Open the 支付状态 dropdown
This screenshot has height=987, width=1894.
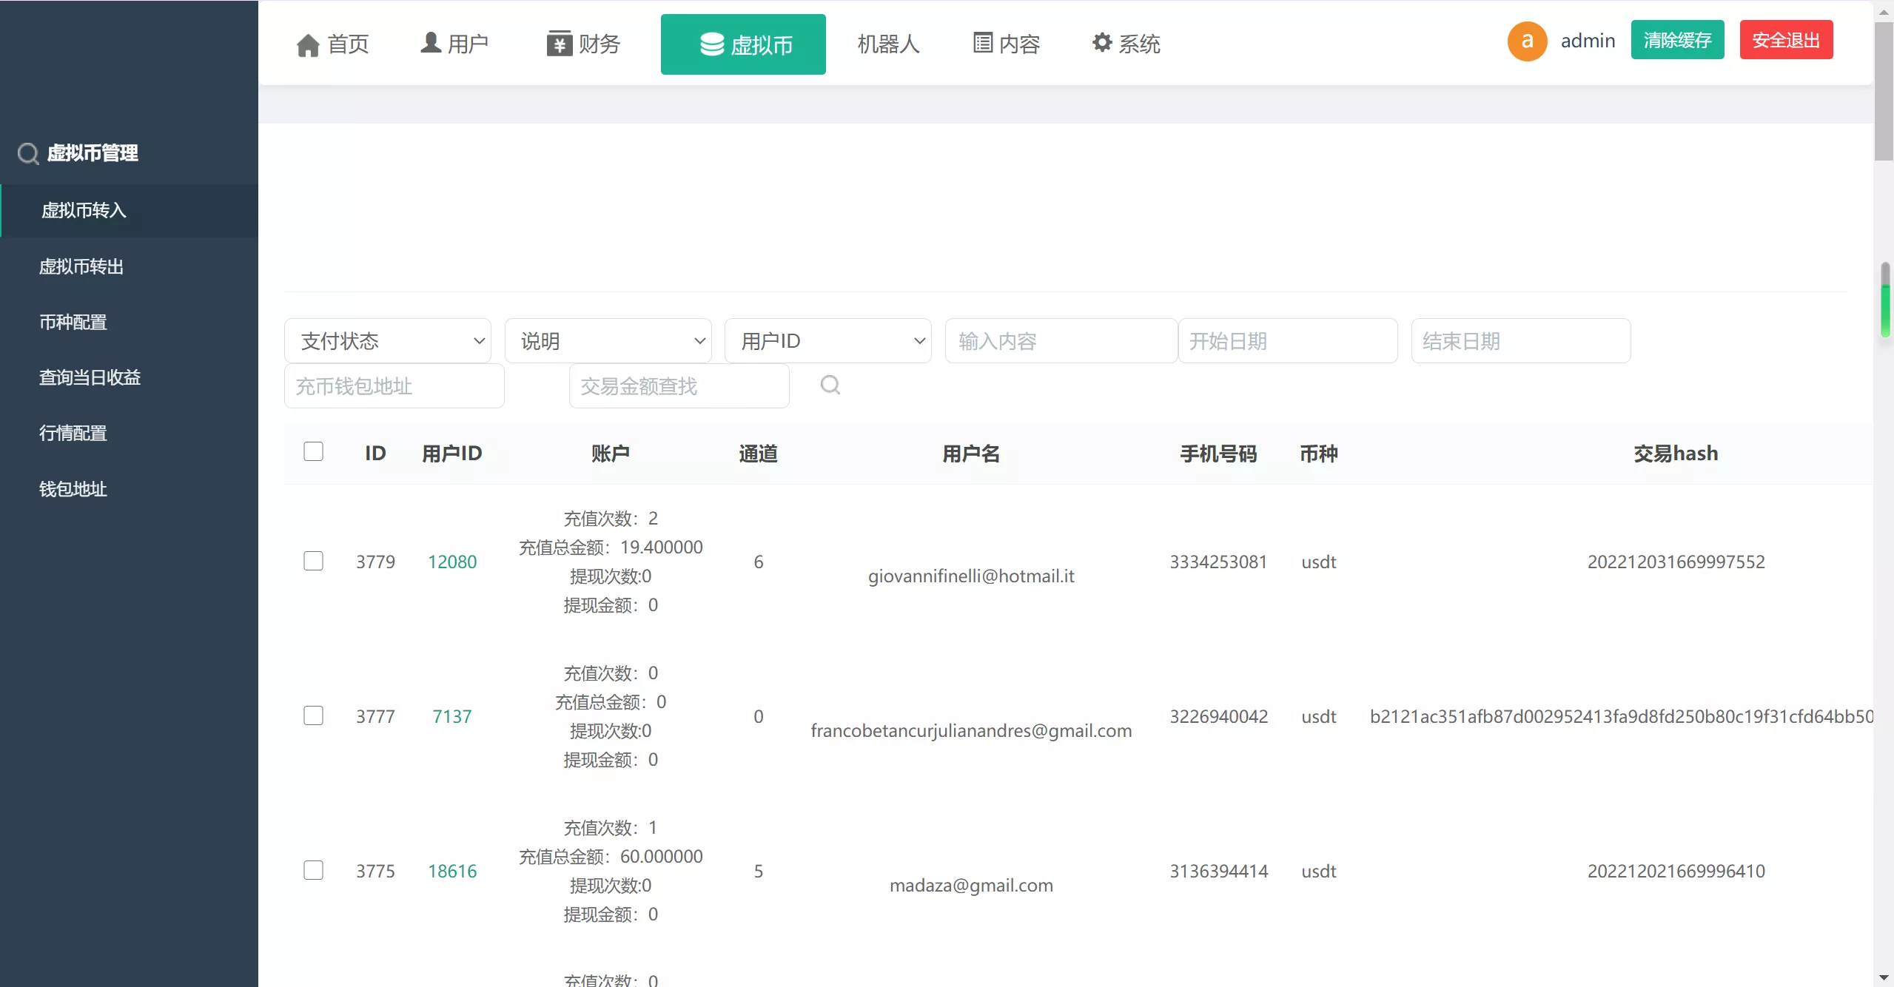click(x=388, y=341)
